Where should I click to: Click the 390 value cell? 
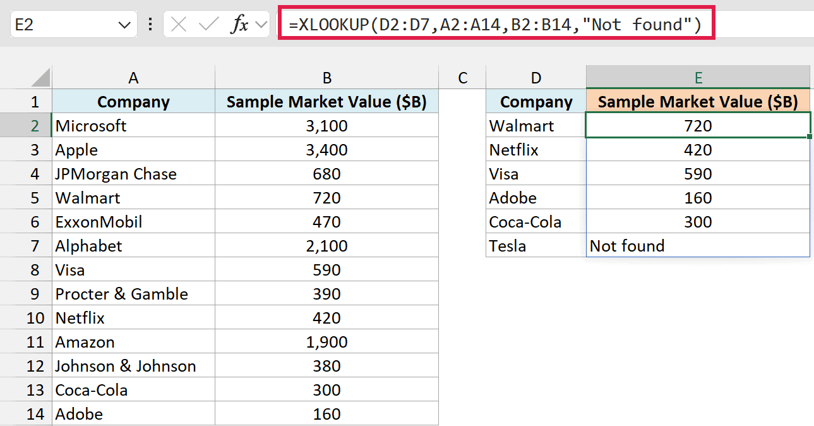tap(326, 294)
